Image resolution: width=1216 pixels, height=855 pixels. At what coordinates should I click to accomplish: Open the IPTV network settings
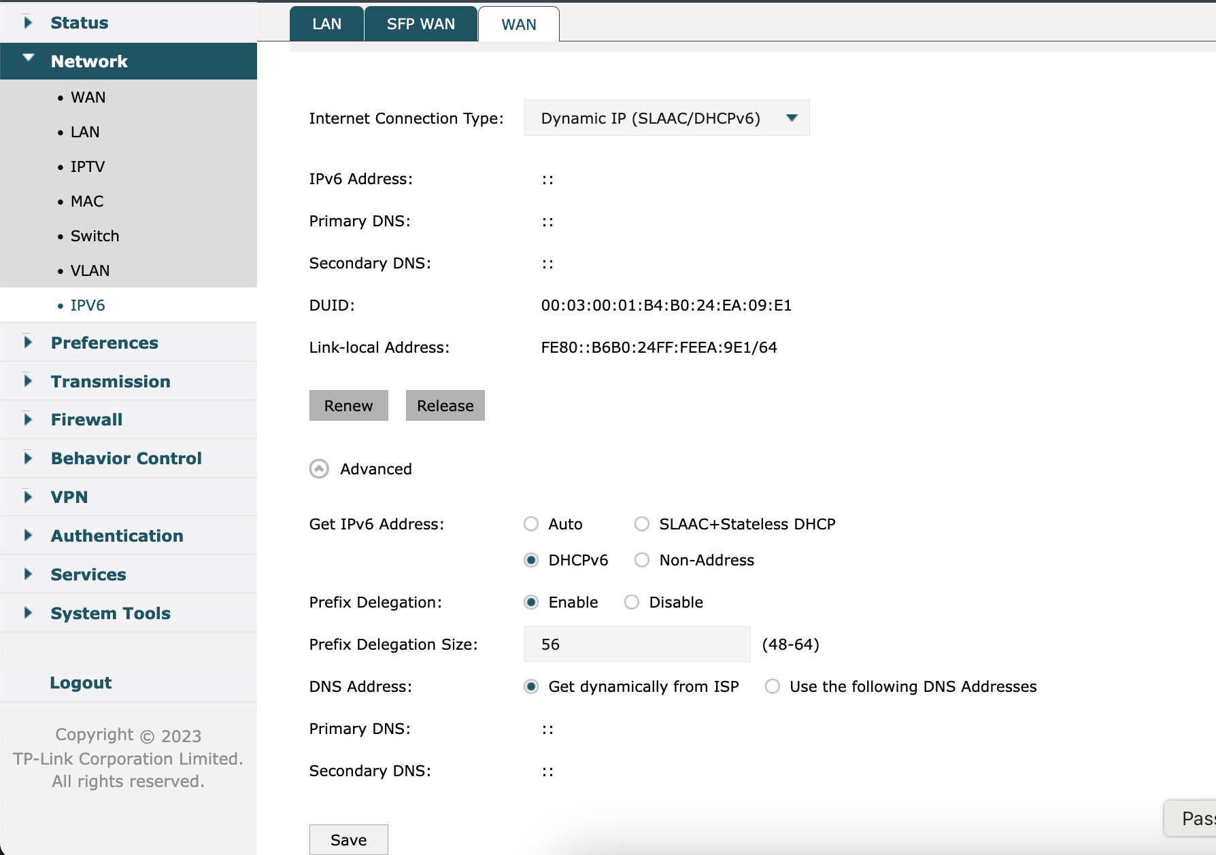pyautogui.click(x=87, y=166)
